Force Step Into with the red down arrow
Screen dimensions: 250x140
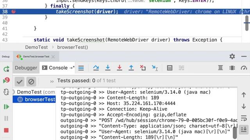120,68
